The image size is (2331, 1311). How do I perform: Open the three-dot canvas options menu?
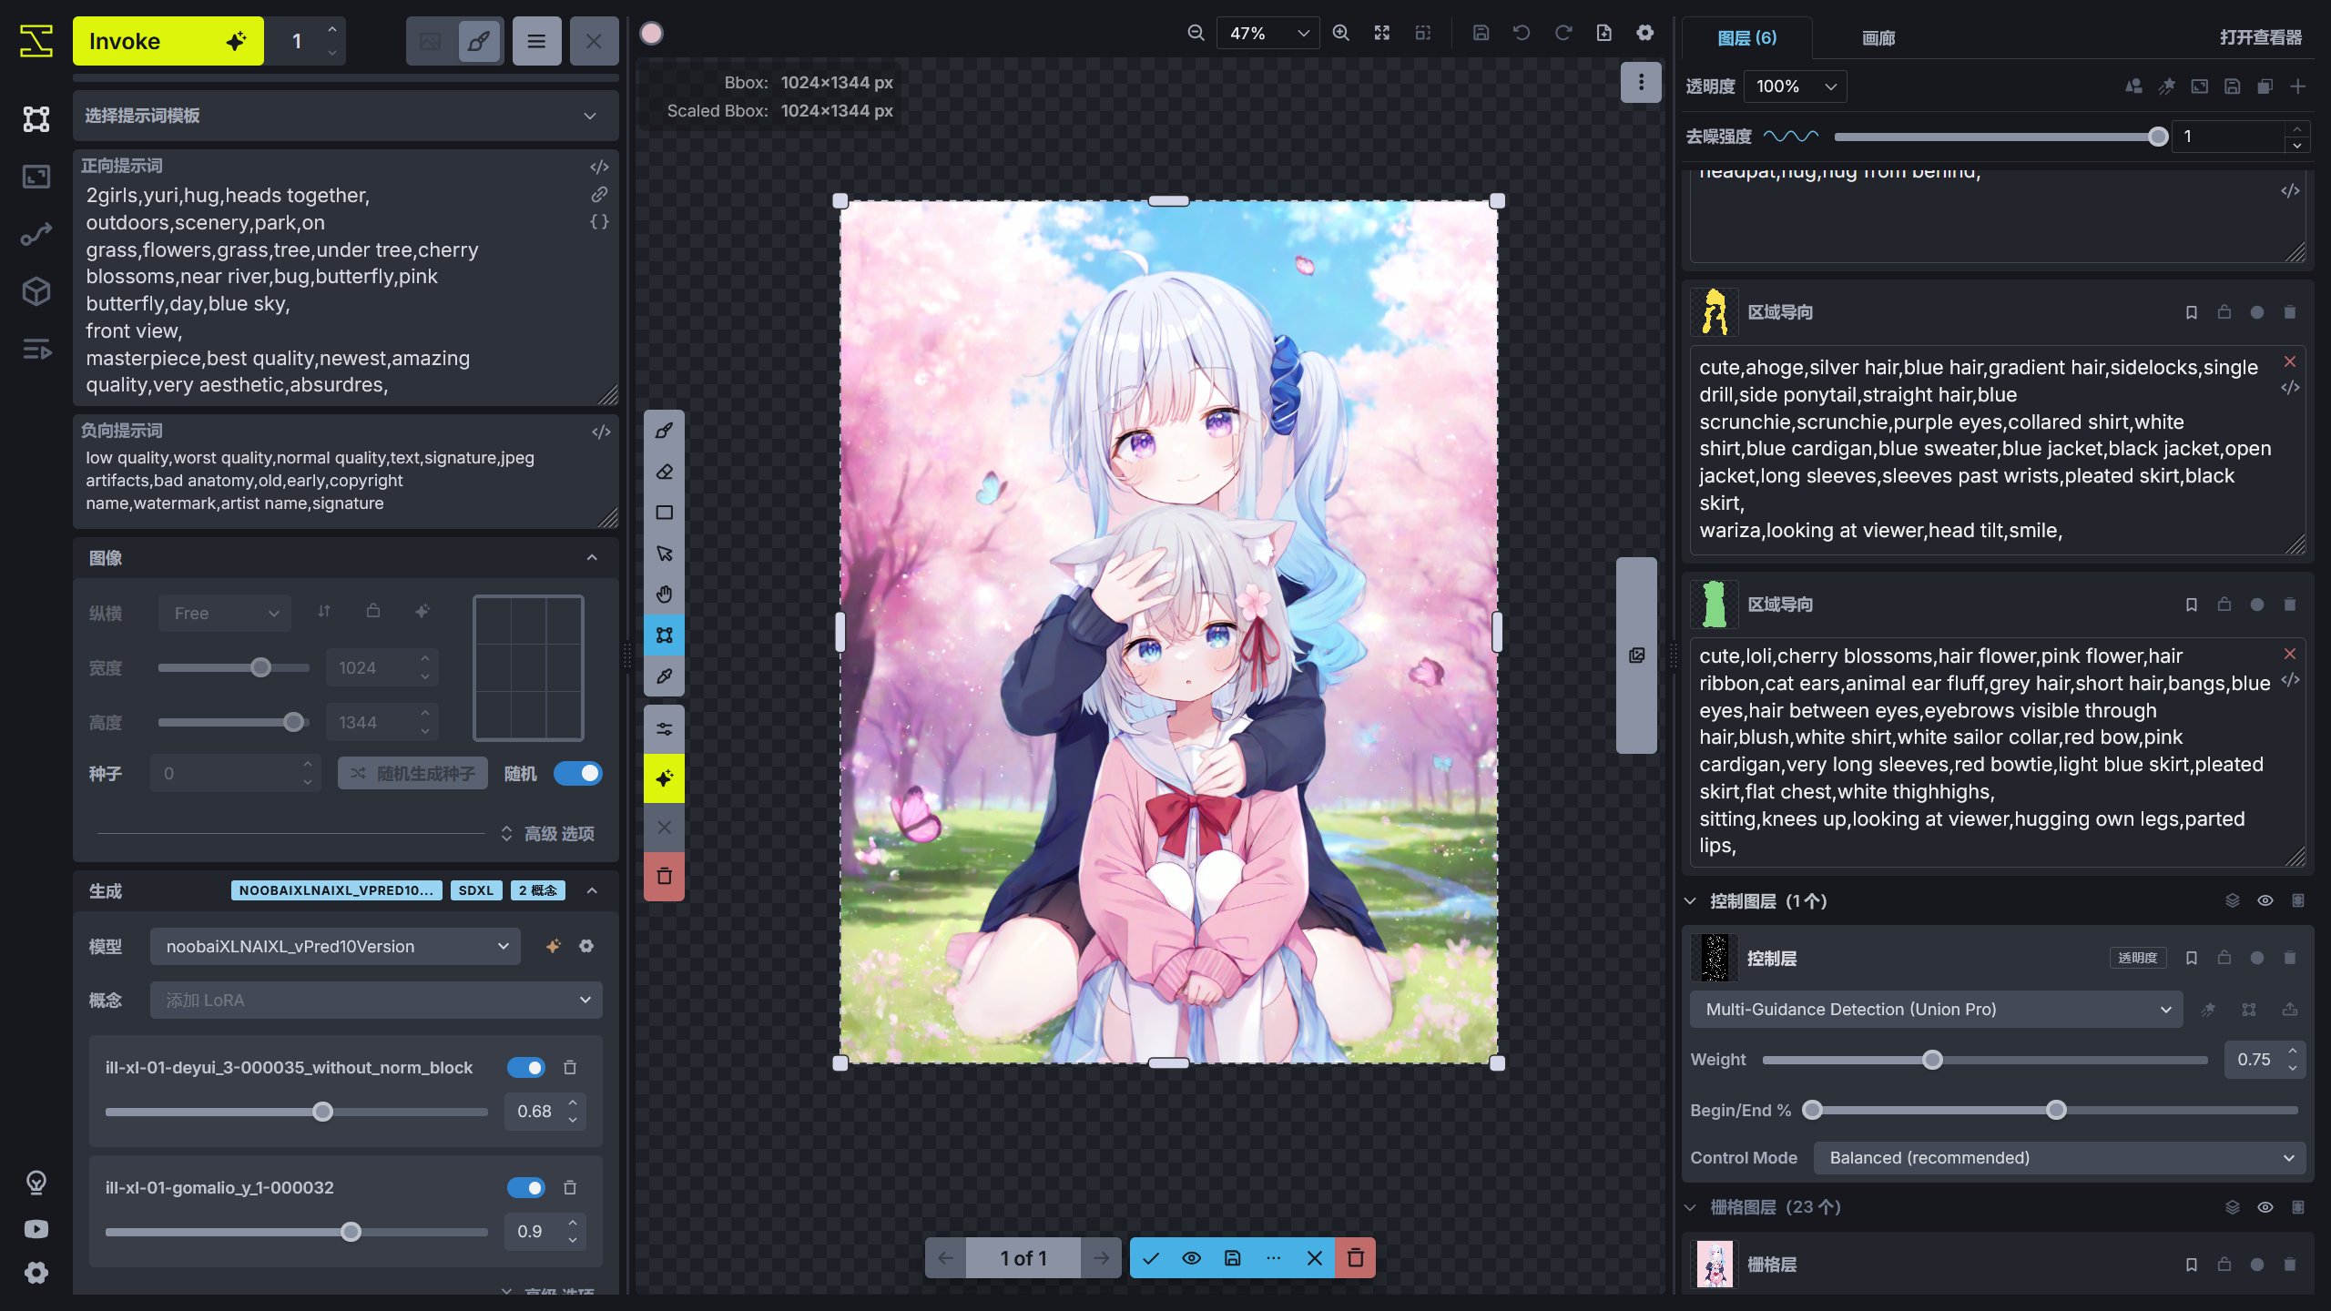(1641, 82)
